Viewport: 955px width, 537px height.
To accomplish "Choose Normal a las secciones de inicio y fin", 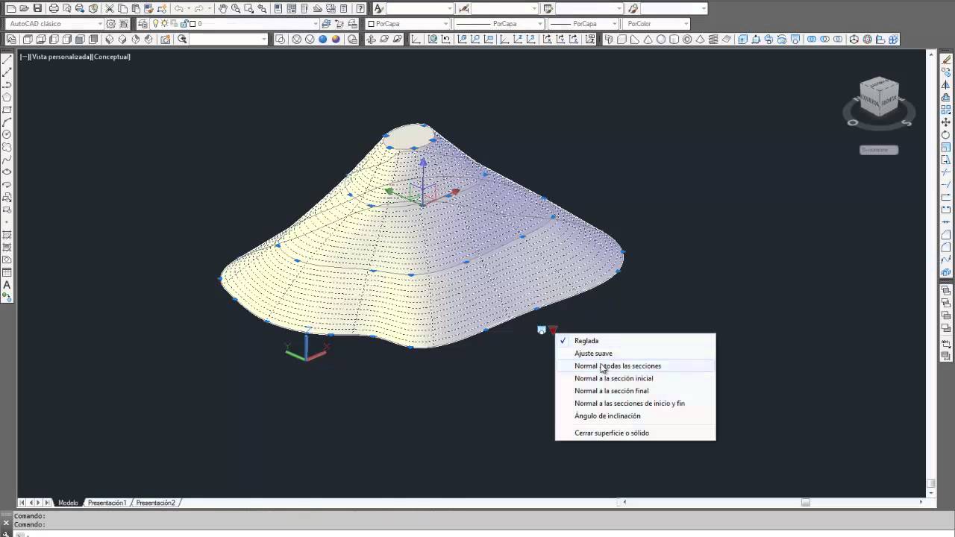I will pyautogui.click(x=635, y=403).
